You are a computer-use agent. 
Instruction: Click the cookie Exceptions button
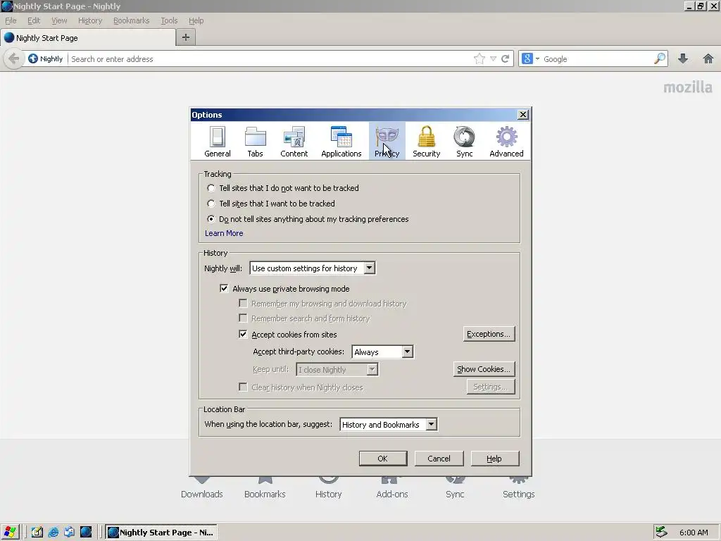489,334
